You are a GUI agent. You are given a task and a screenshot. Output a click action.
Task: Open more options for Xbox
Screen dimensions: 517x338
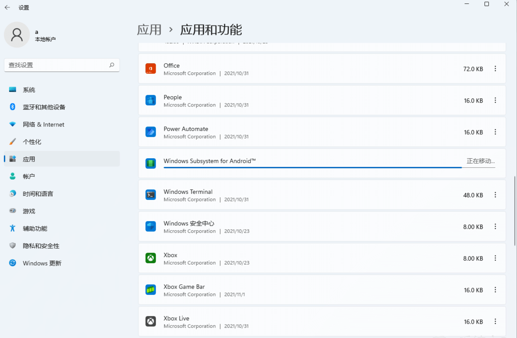495,258
